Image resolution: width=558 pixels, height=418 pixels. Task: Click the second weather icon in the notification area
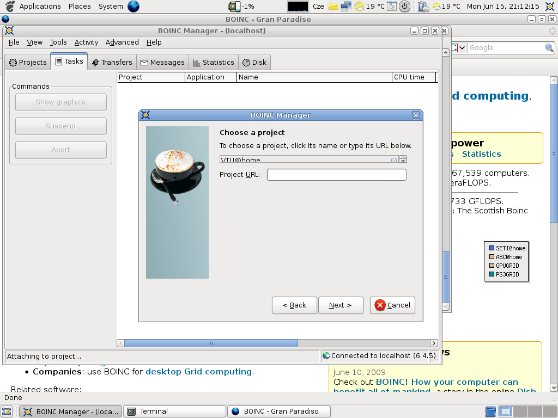436,7
